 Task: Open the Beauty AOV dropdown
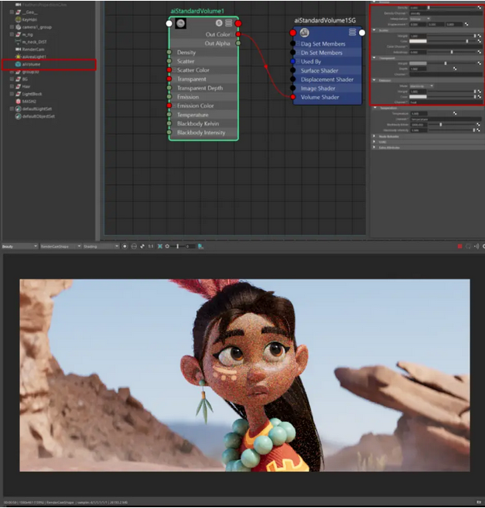19,246
